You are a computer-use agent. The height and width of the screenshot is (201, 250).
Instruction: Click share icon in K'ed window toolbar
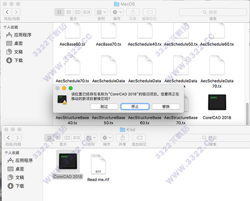[x=122, y=138]
